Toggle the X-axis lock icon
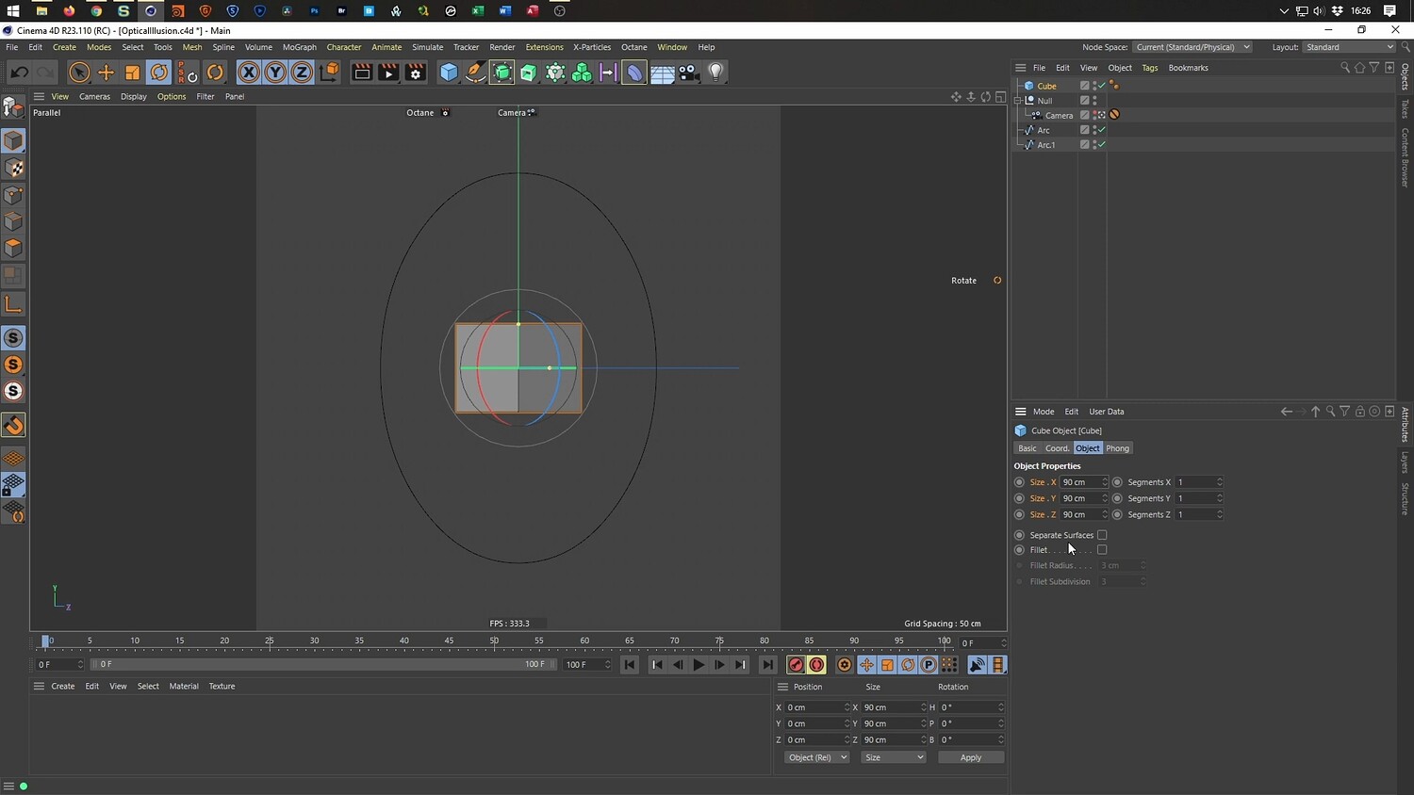 (248, 73)
